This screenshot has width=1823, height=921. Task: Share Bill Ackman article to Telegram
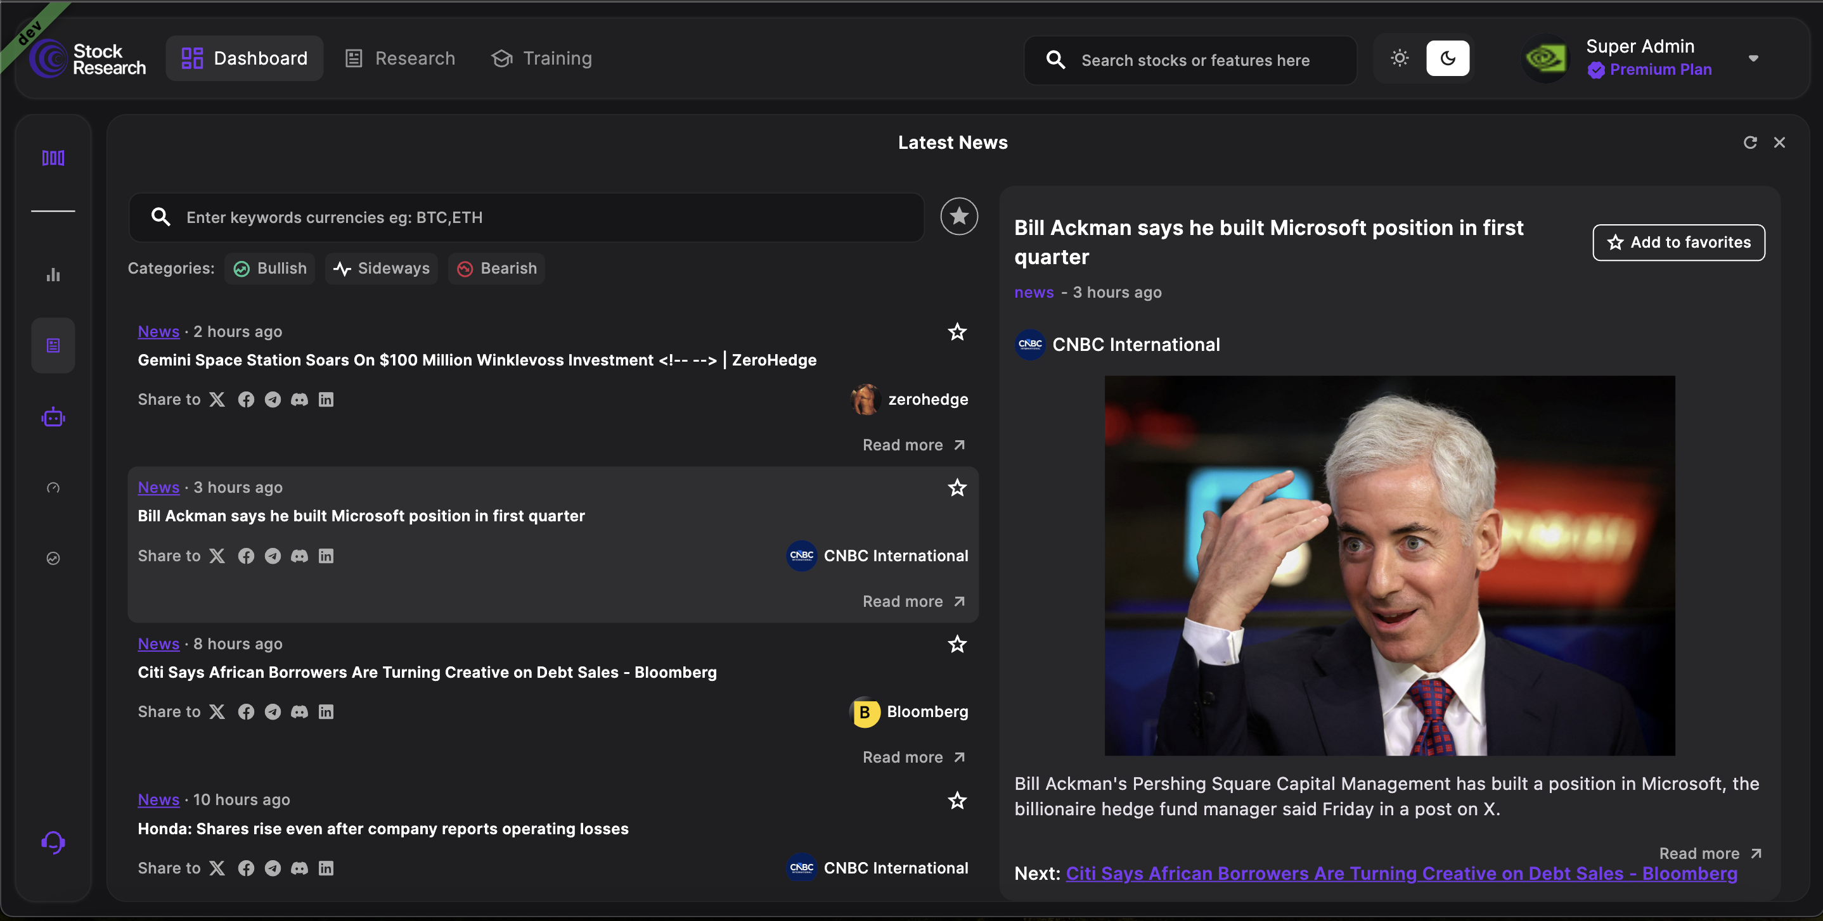(x=273, y=556)
